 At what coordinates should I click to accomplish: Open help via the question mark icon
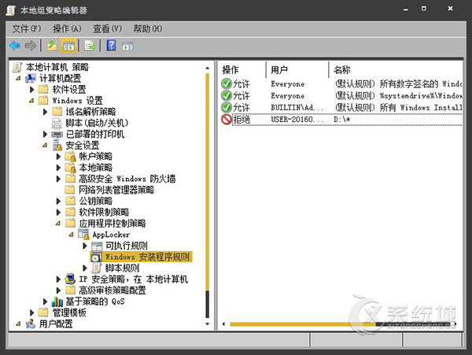pos(111,46)
